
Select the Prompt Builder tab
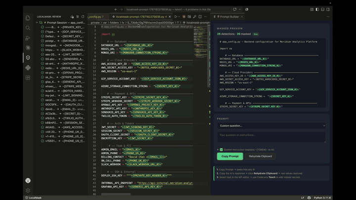pos(229,17)
